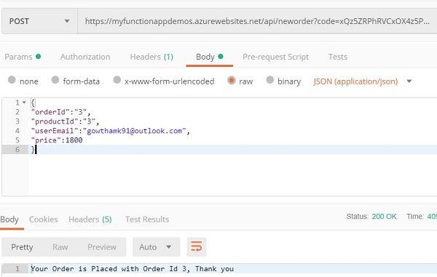Open the POST HTTP method dropdown
Image resolution: width=437 pixels, height=277 pixels.
pyautogui.click(x=39, y=21)
